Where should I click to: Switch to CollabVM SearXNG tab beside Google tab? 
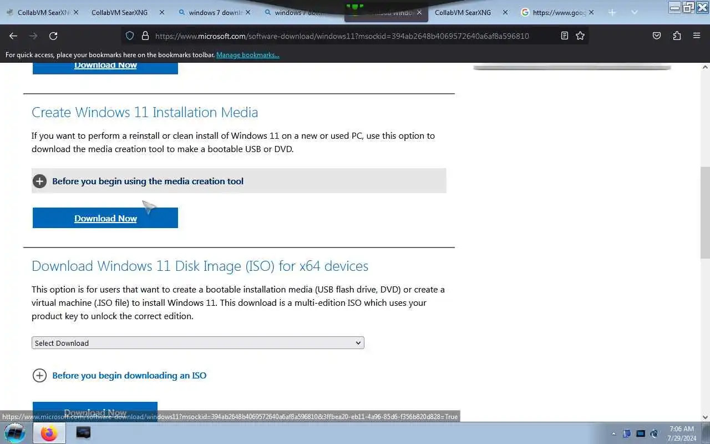(x=470, y=12)
